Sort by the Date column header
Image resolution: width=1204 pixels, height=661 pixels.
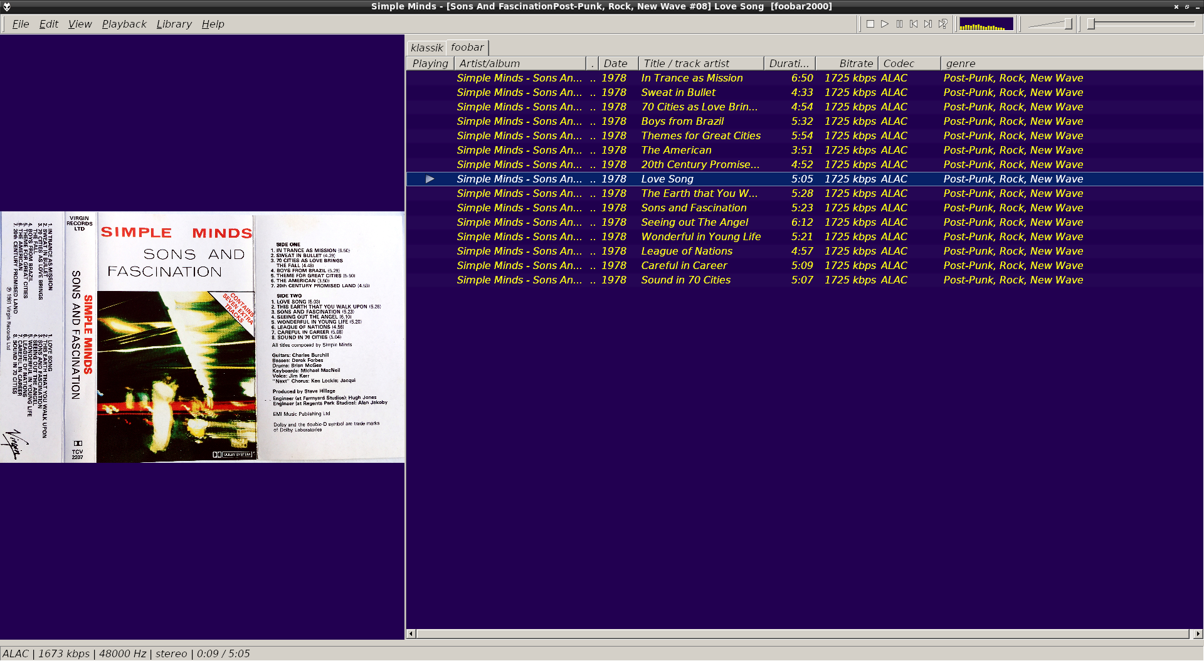(x=618, y=63)
